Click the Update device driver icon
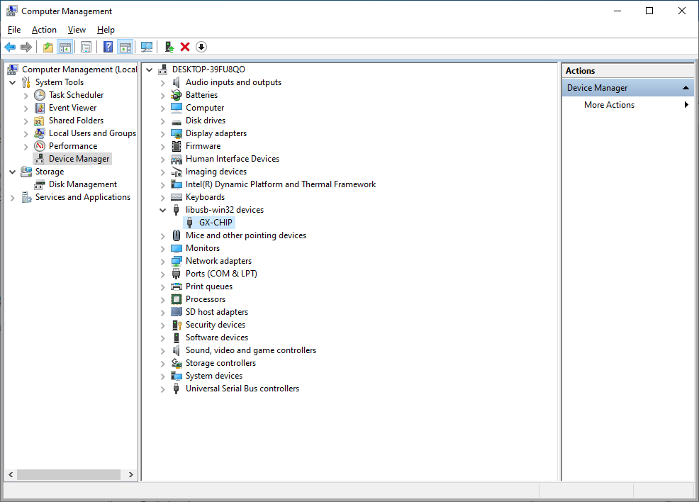 [169, 47]
